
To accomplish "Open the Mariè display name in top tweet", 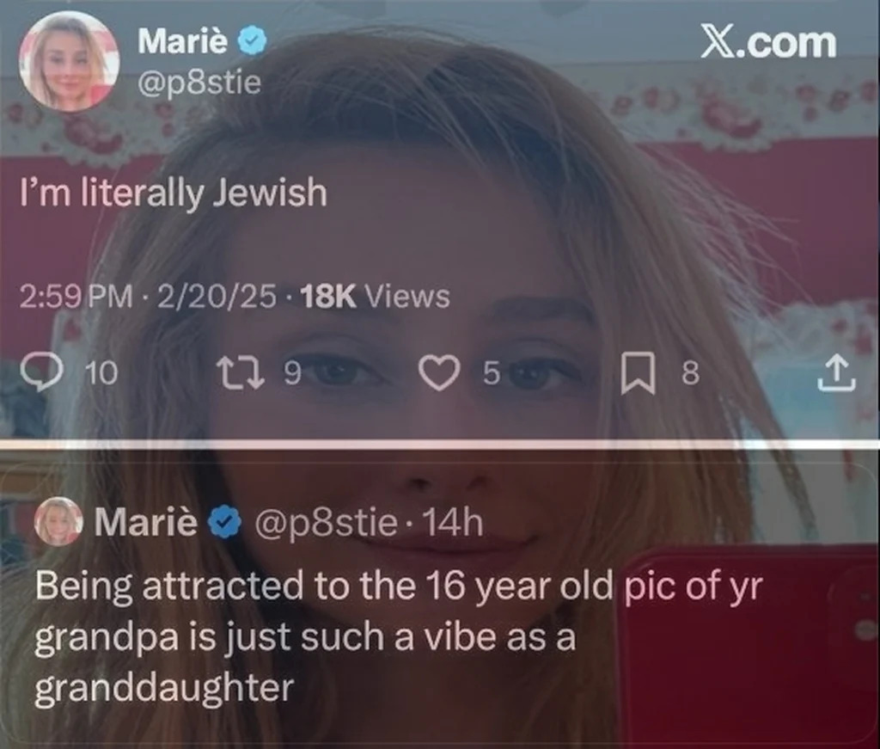I will tap(183, 40).
